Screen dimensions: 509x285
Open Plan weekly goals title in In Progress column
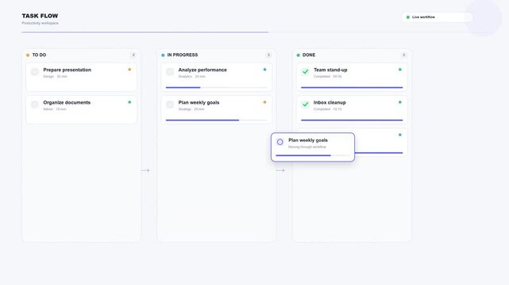tap(199, 103)
